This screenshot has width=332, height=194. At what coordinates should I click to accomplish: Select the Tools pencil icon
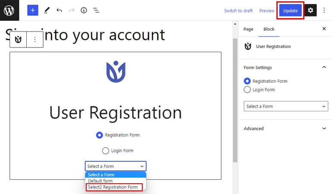[47, 10]
